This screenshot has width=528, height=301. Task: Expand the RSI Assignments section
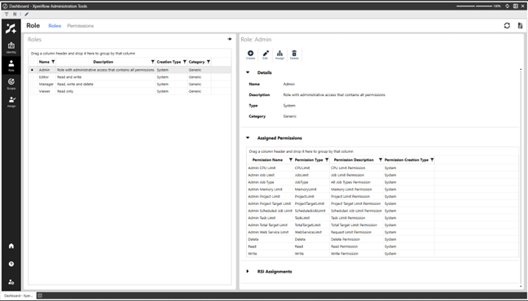click(248, 272)
